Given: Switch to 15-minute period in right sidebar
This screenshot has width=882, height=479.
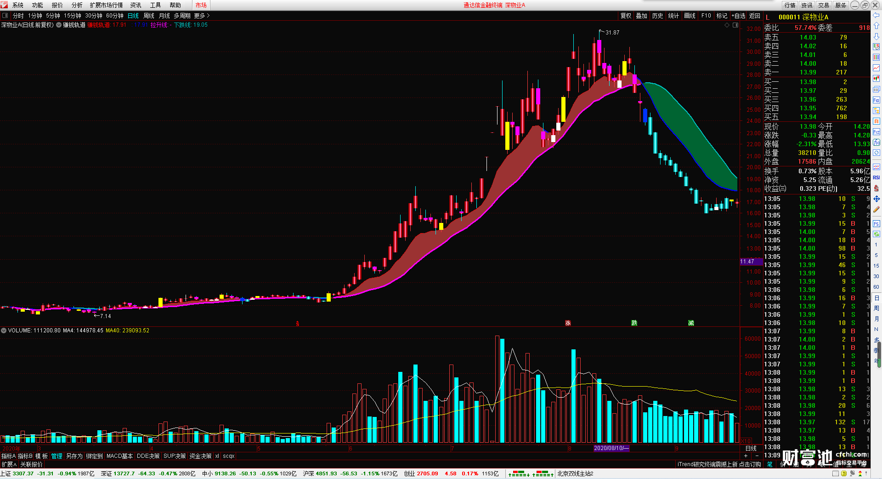Looking at the screenshot, I should tap(876, 266).
